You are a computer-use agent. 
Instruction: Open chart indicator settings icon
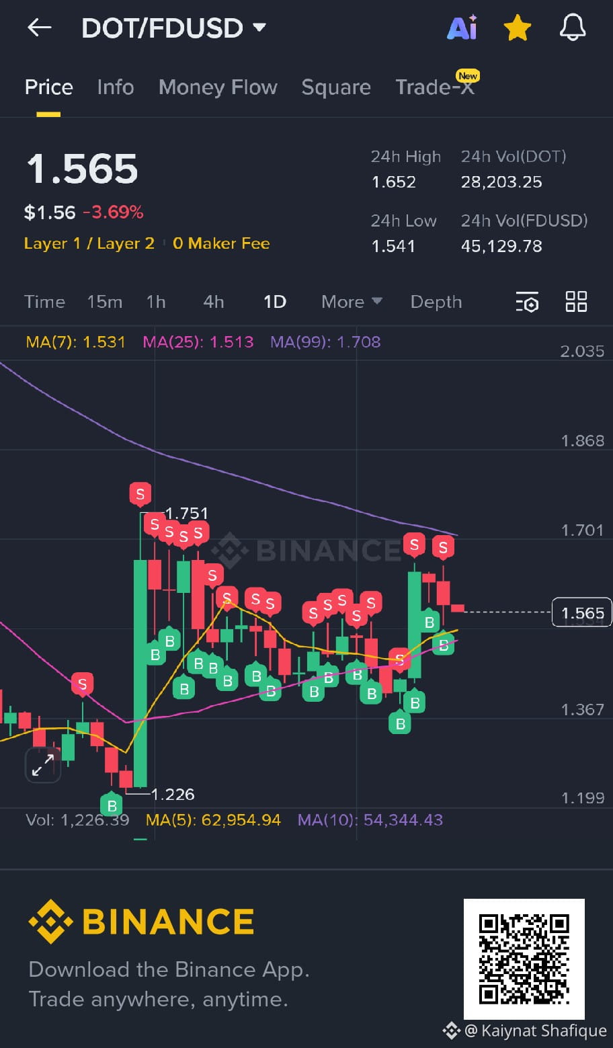527,302
